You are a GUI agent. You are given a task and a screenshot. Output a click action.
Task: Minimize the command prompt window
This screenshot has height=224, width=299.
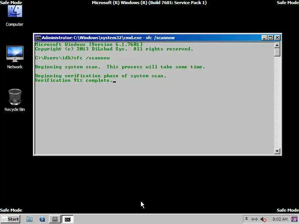pos(264,38)
